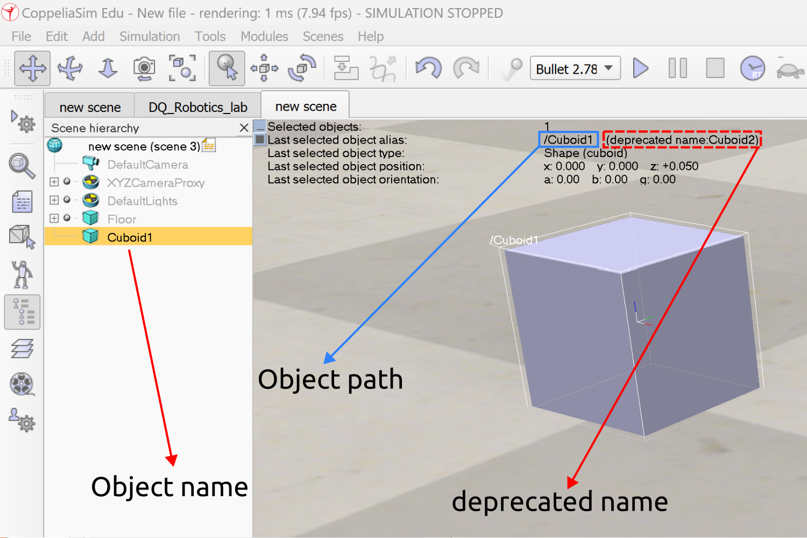Open the Edit menu
This screenshot has height=538, width=807.
tap(56, 37)
